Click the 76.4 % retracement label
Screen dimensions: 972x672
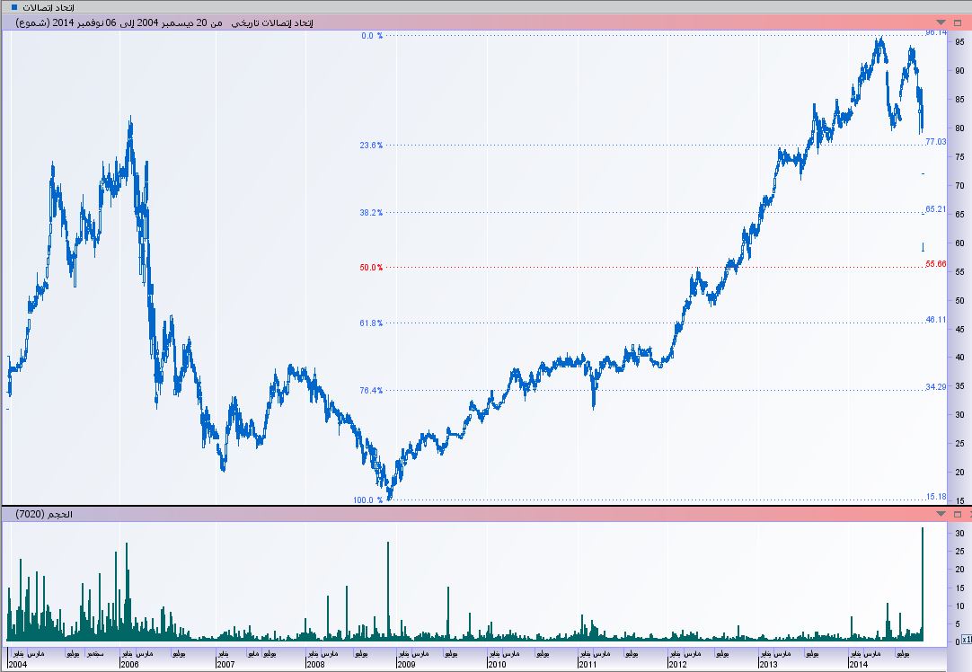(371, 391)
